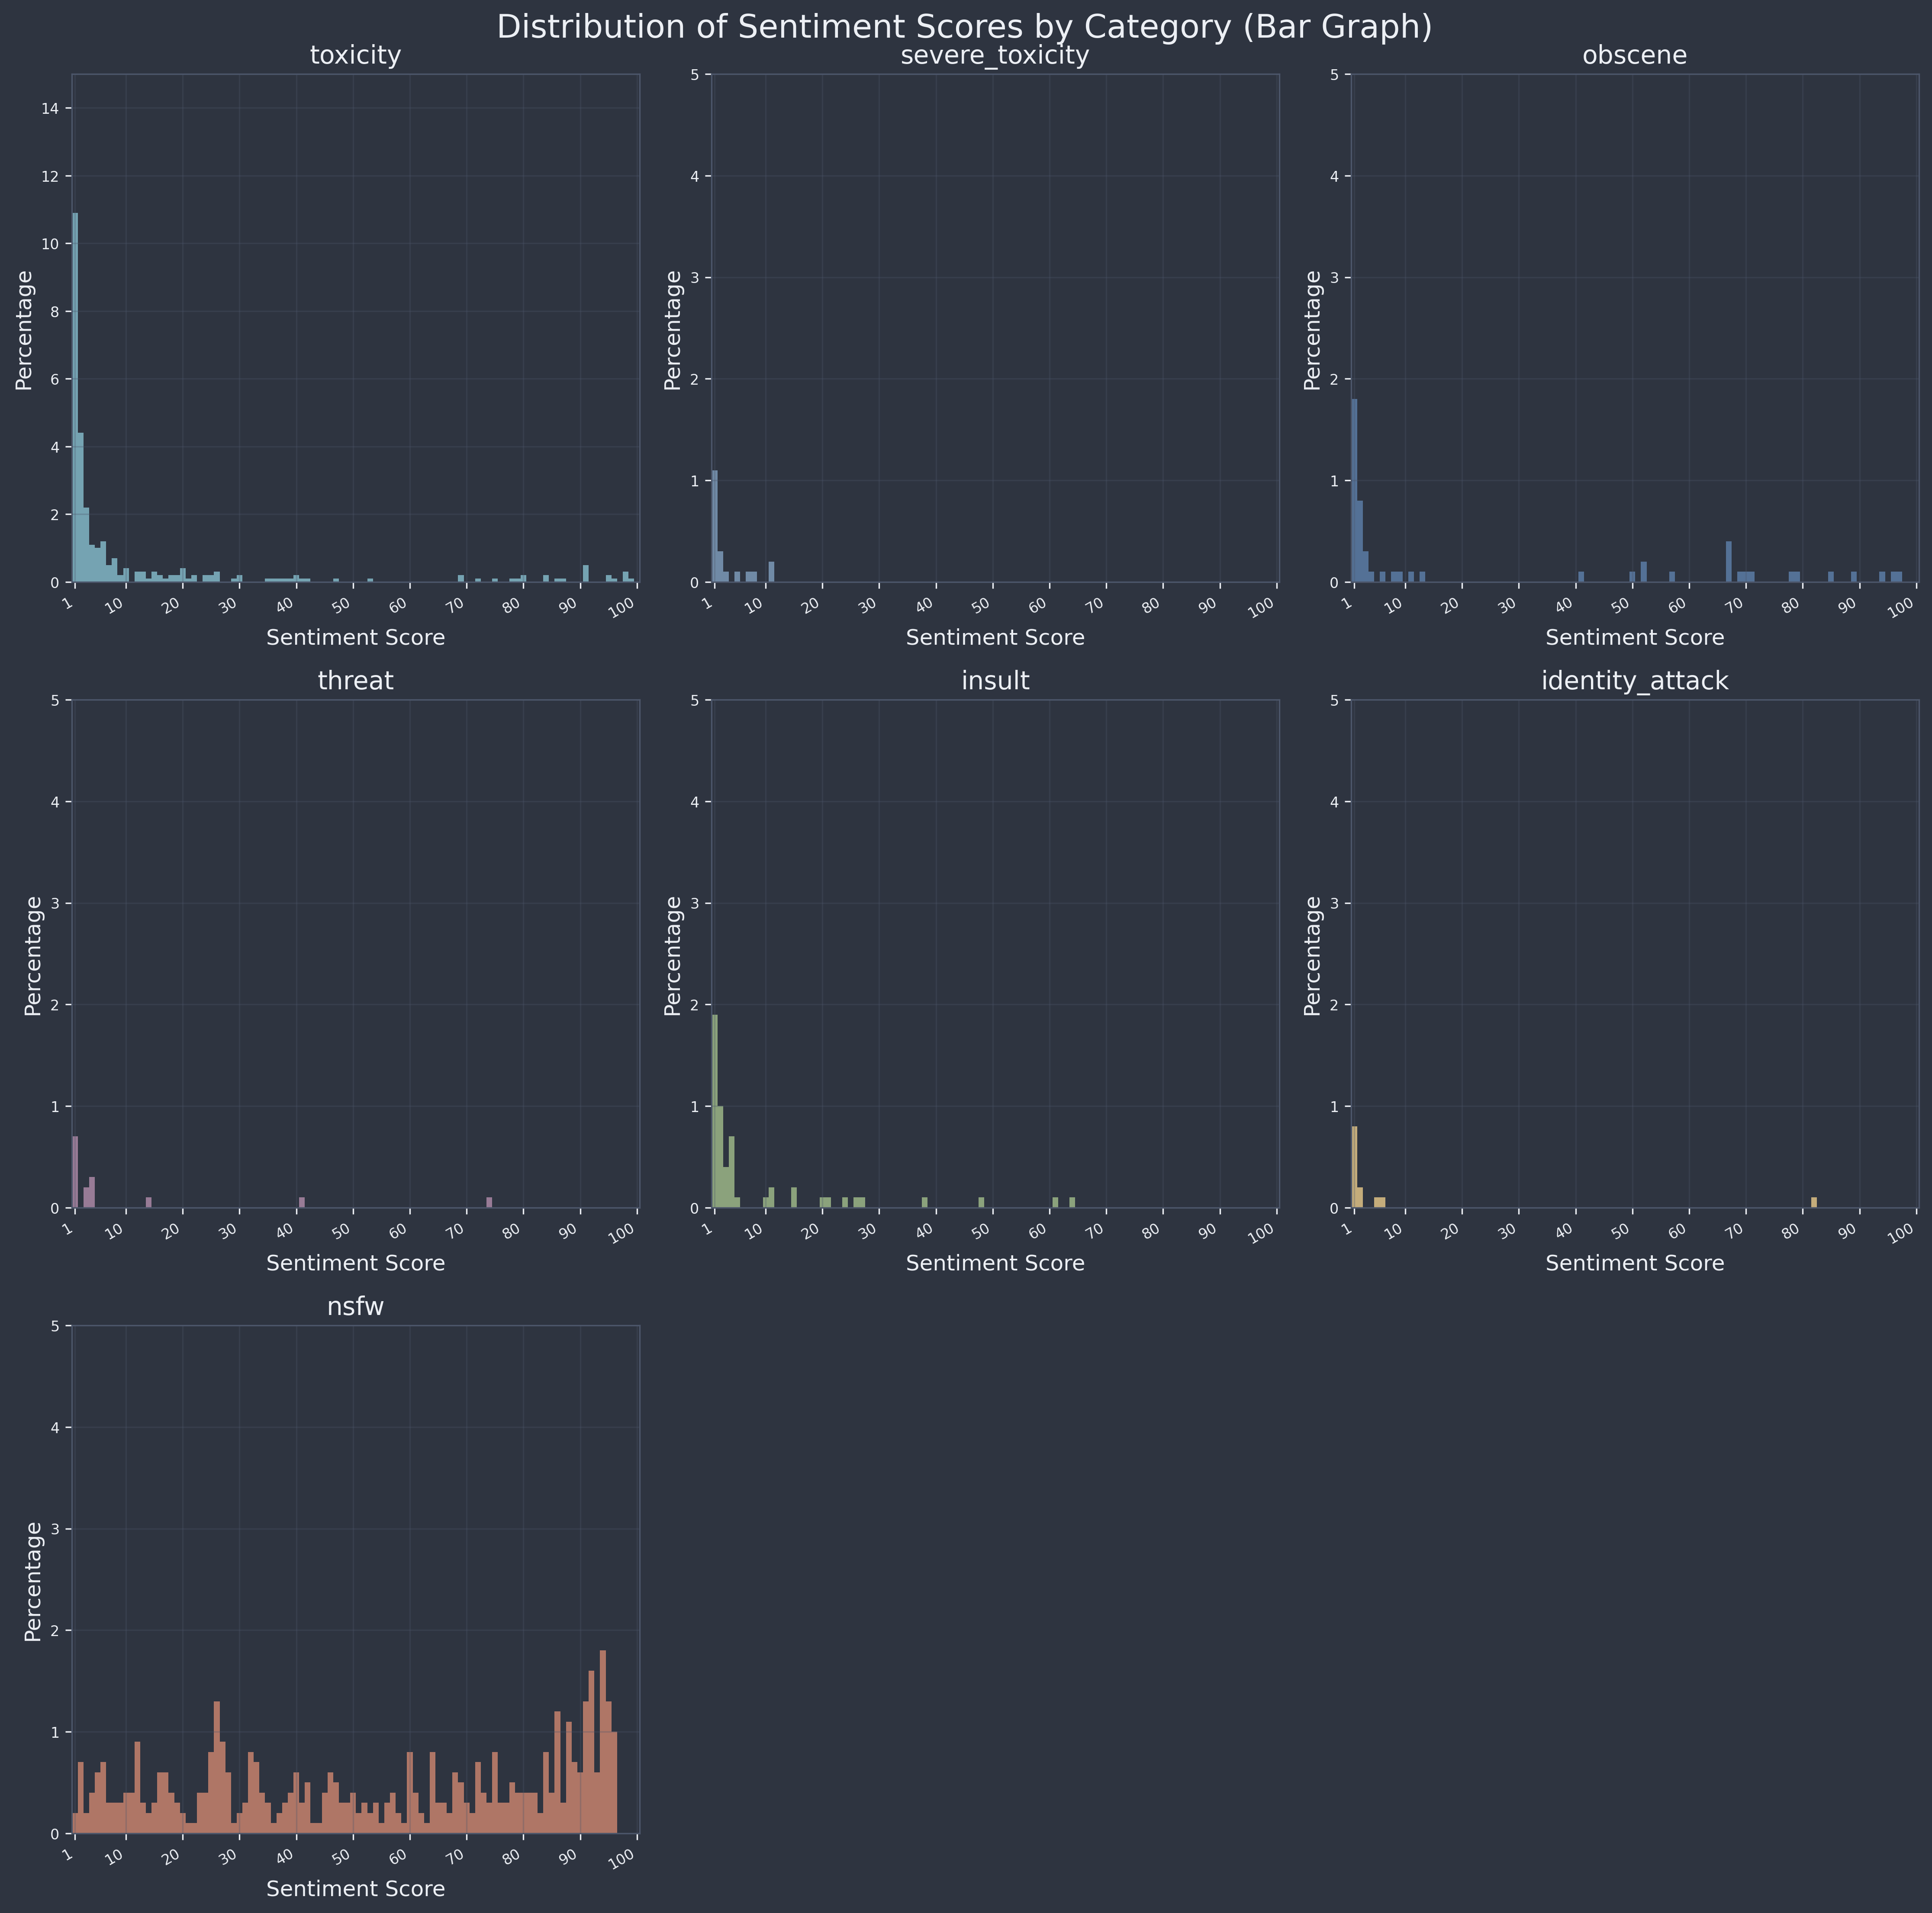Click the threat bar near score 75

pos(489,1203)
